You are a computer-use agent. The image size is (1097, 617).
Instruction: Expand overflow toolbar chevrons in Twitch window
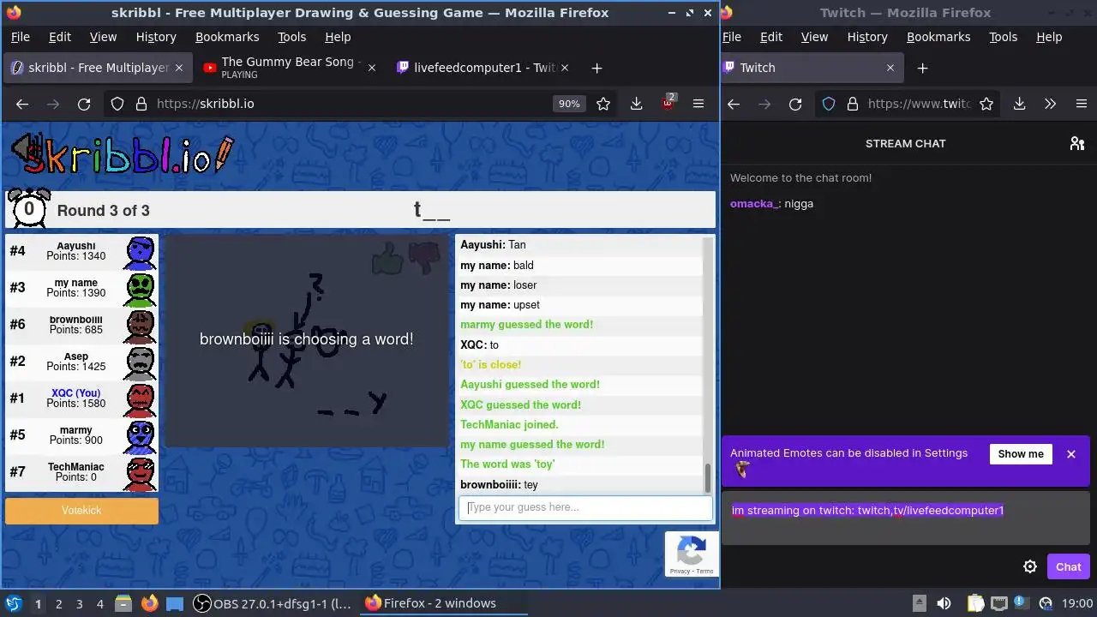(x=1050, y=104)
